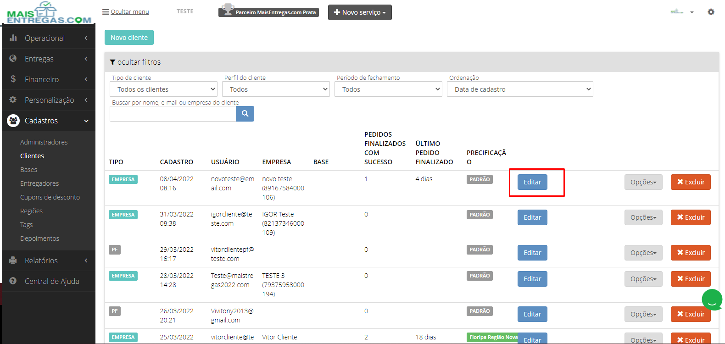Screen dimensions: 725x344
Task: Open the Período de fechamento dropdown
Action: (x=388, y=89)
